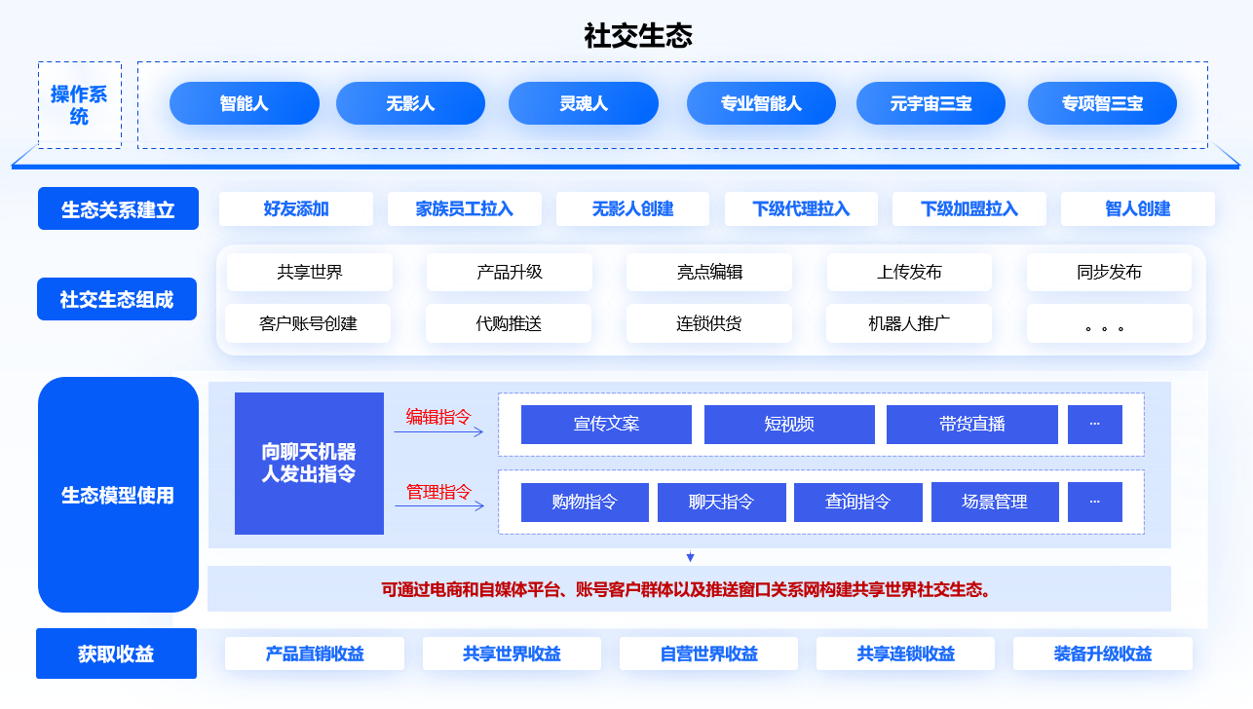
Task: Open the 获取收益 section label
Action: [116, 653]
